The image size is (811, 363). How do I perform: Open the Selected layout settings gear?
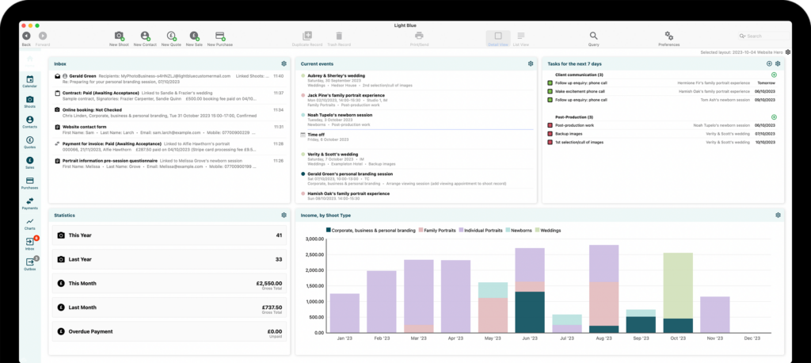788,52
